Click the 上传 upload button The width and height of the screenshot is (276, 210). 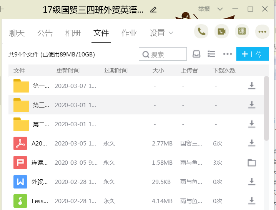coord(252,54)
